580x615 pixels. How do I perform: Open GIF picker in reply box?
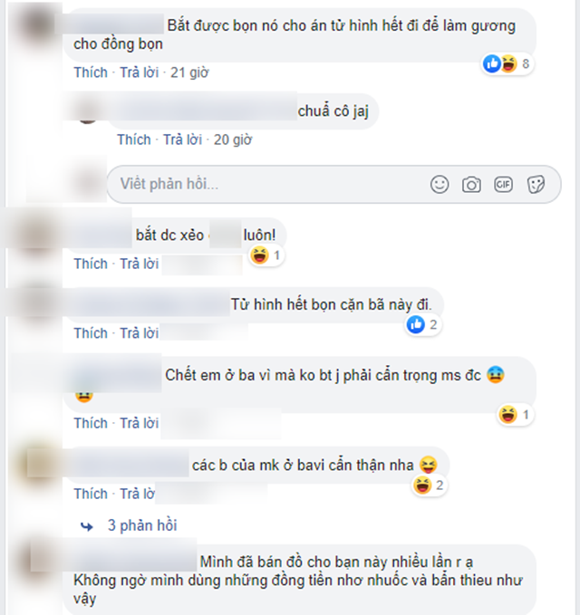coord(503,185)
